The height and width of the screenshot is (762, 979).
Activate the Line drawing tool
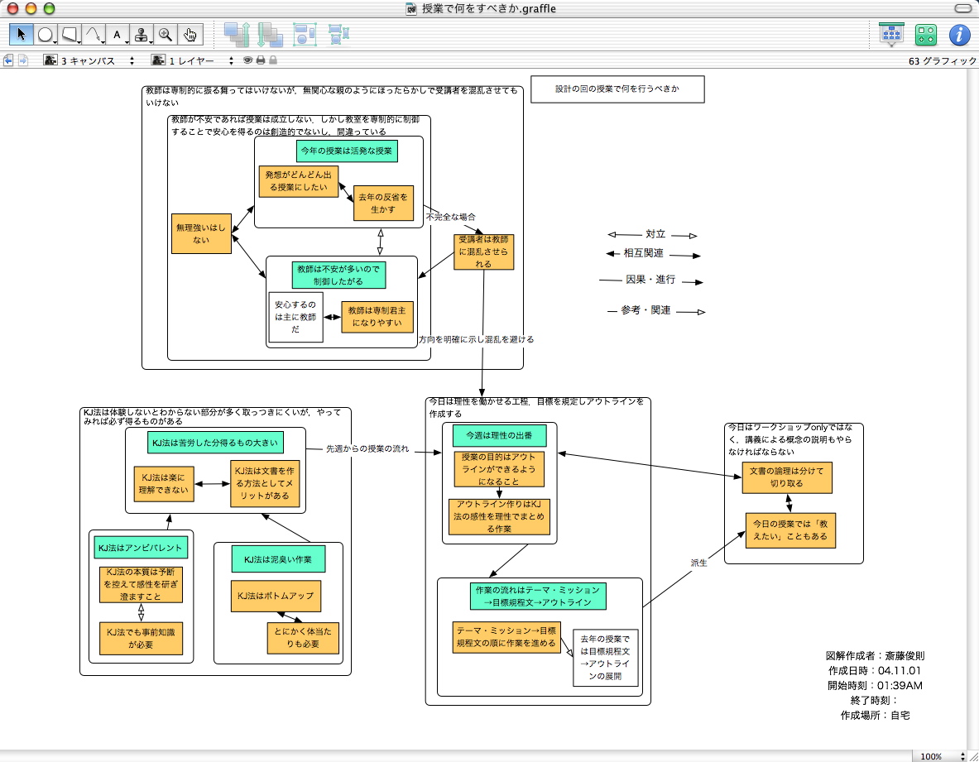(94, 34)
